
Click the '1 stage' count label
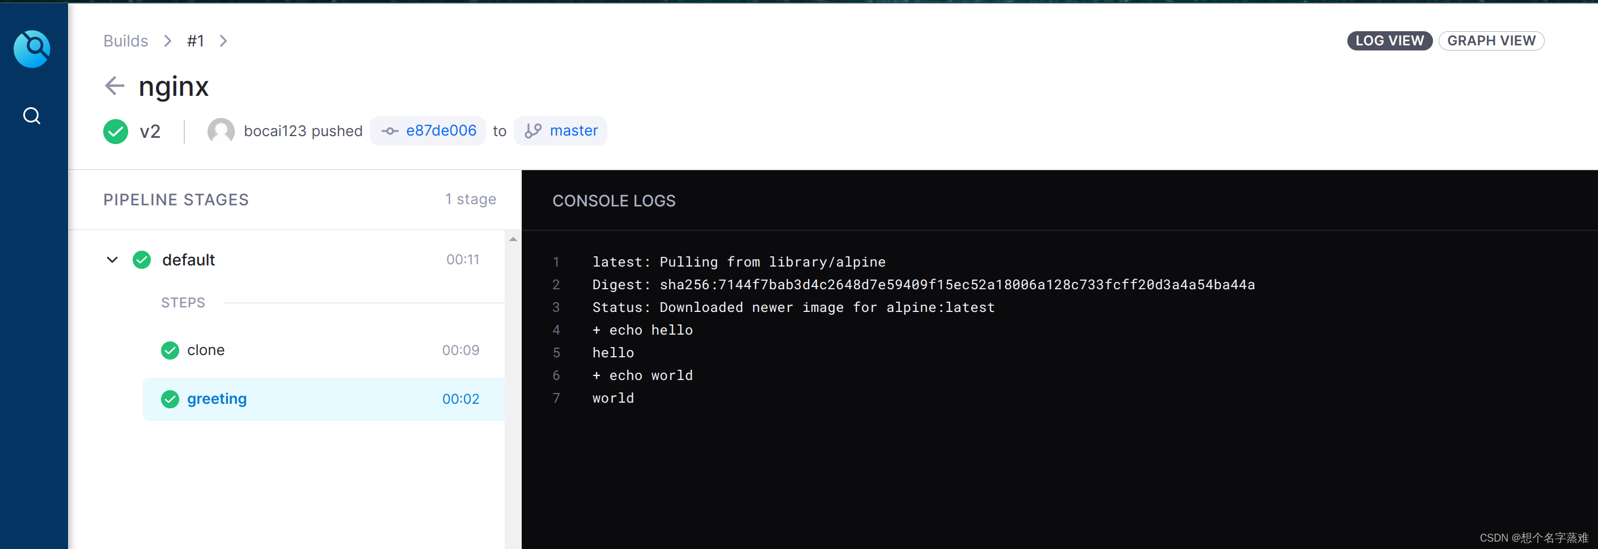(x=470, y=199)
